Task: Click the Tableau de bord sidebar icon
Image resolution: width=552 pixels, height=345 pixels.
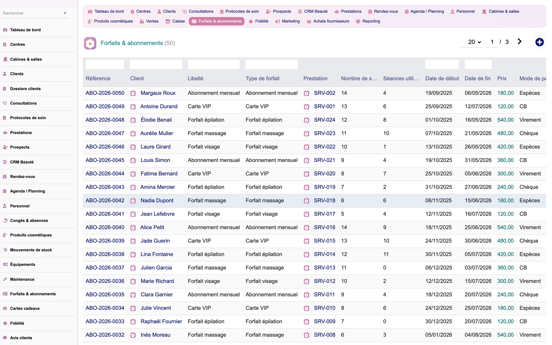Action: click(x=5, y=30)
